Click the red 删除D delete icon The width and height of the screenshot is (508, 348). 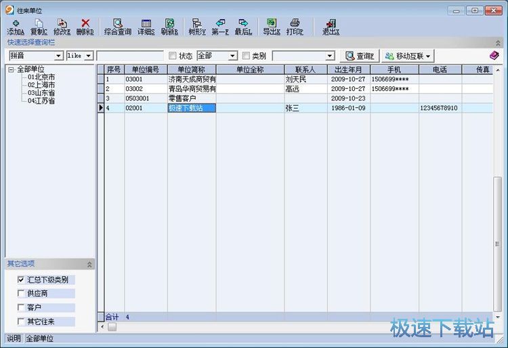point(85,27)
